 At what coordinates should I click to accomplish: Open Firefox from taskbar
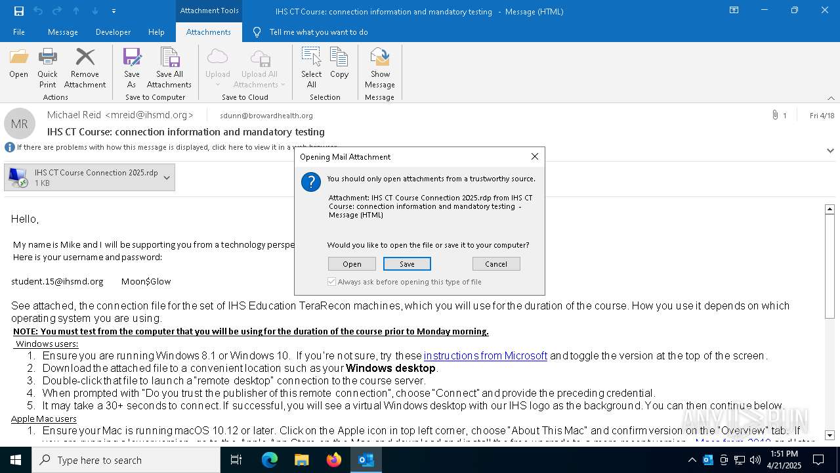(x=334, y=460)
